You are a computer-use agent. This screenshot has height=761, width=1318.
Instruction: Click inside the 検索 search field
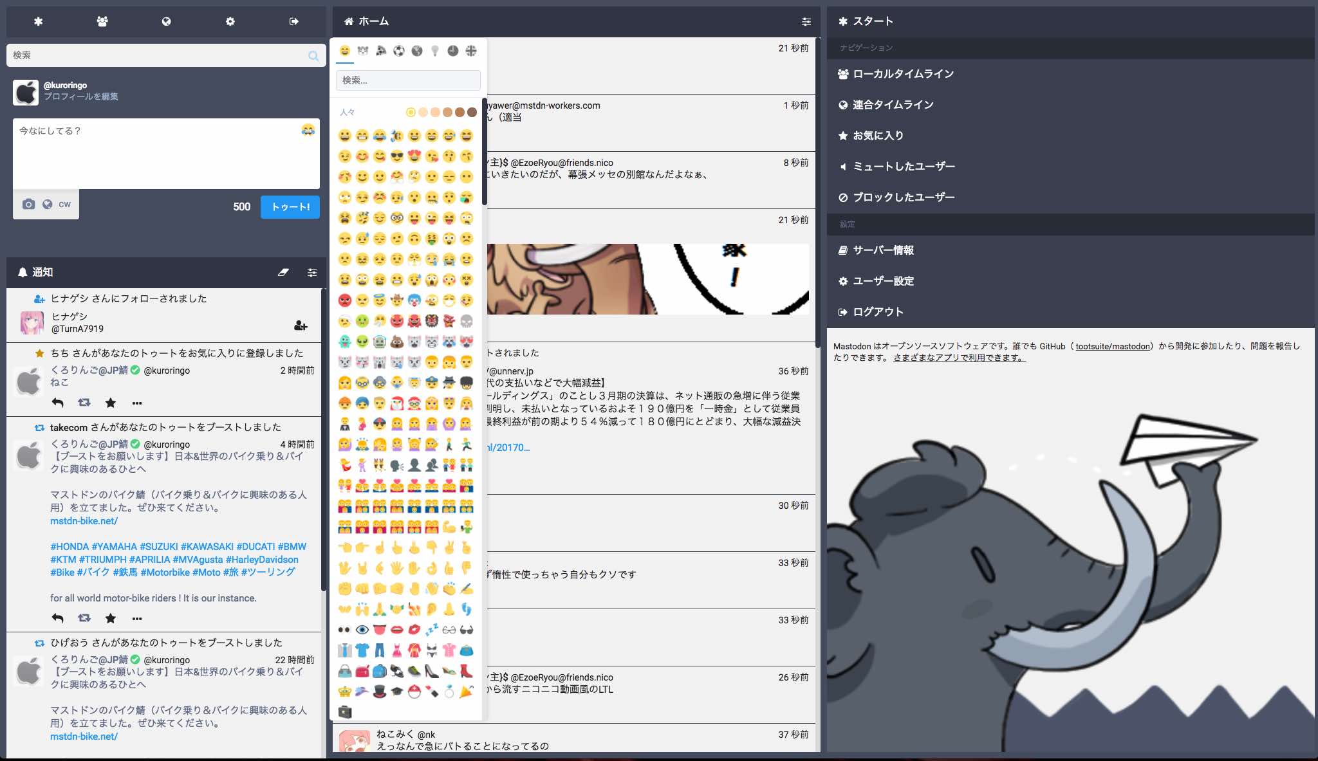click(x=161, y=55)
